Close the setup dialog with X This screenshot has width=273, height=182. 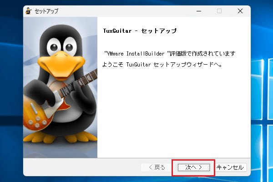point(240,11)
